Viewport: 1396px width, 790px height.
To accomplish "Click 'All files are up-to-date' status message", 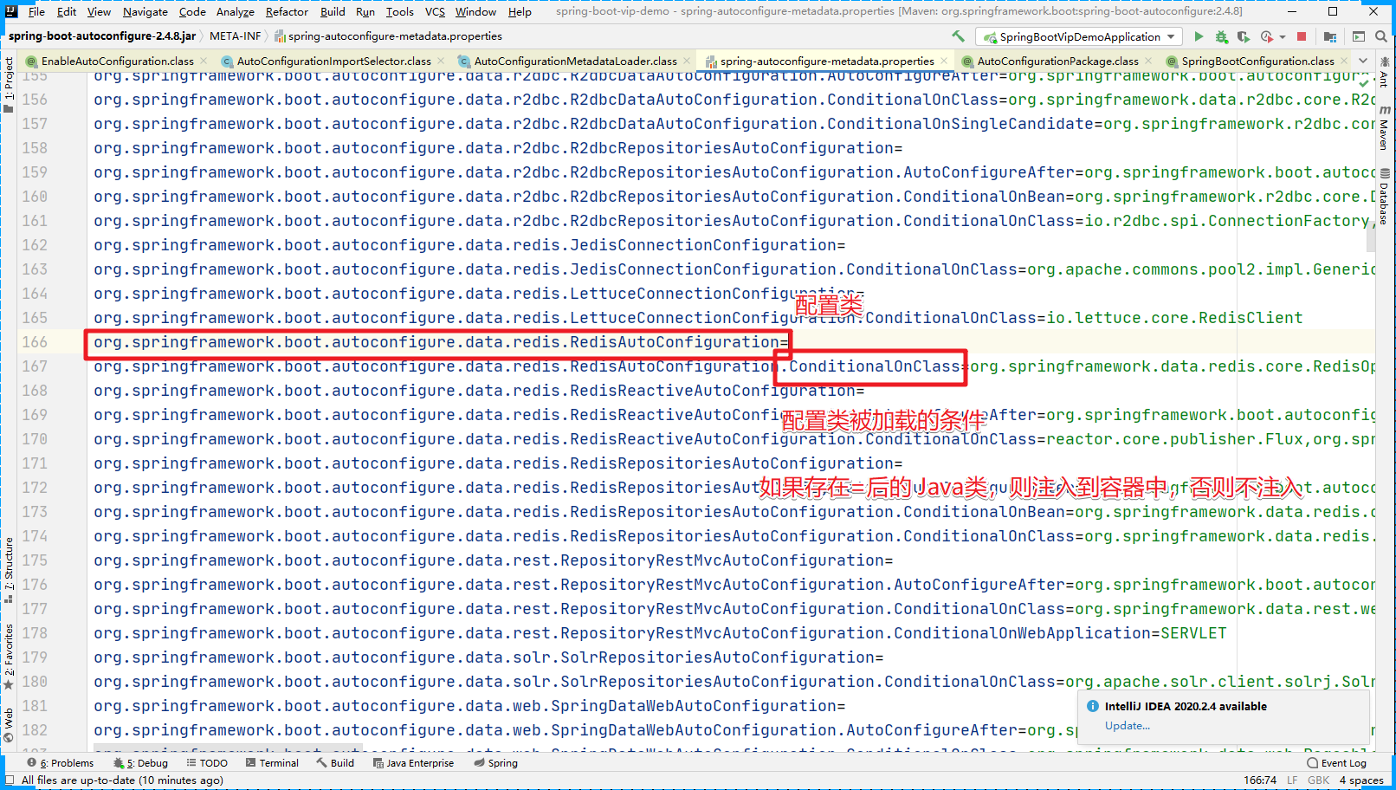I will (x=122, y=780).
